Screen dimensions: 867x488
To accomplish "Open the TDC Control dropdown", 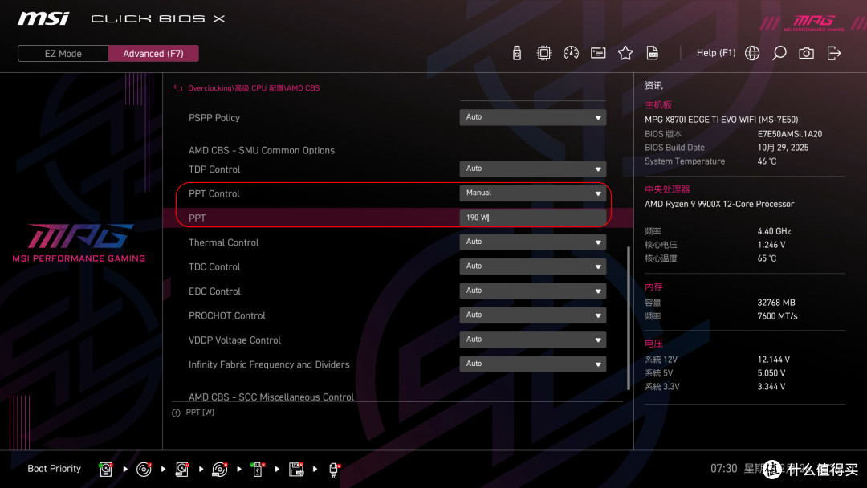I will [x=532, y=266].
